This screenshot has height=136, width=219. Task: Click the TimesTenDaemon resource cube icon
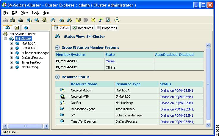point(62,121)
